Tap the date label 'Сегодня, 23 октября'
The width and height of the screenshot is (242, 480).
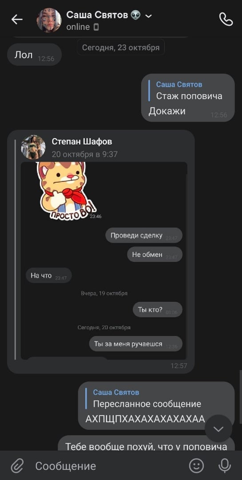tap(121, 48)
